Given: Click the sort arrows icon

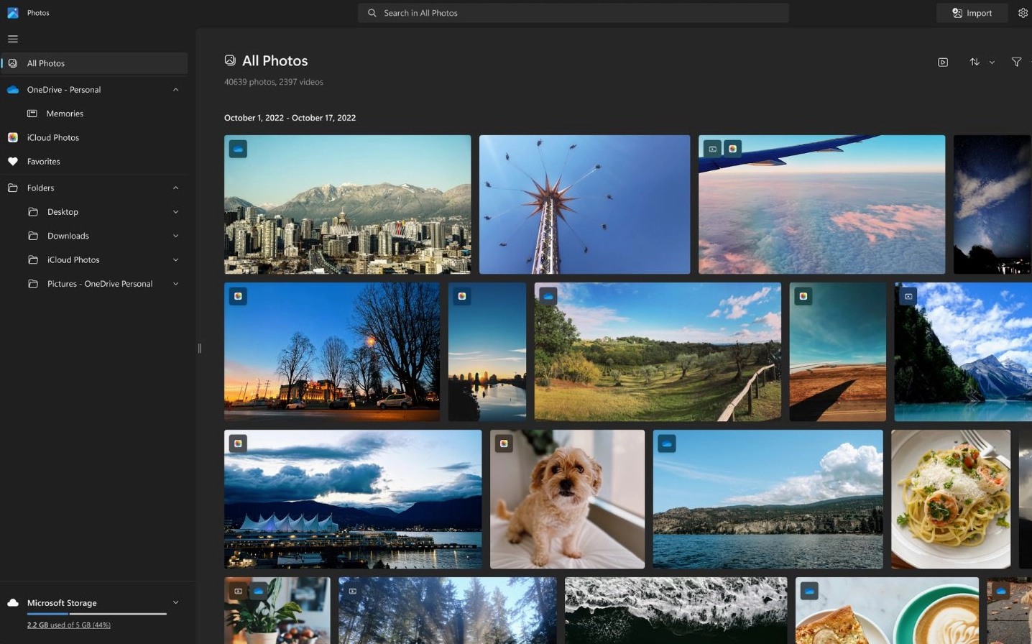Looking at the screenshot, I should click(x=975, y=63).
